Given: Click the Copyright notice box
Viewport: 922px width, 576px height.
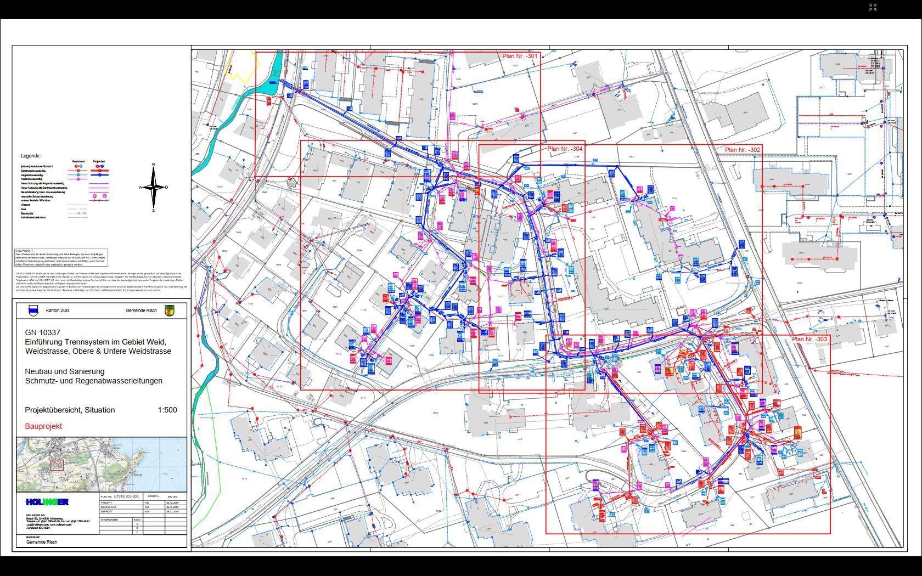Looking at the screenshot, I should pyautogui.click(x=61, y=257).
